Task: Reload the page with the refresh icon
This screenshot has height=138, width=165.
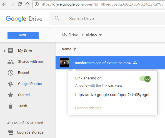Action: point(20,4)
